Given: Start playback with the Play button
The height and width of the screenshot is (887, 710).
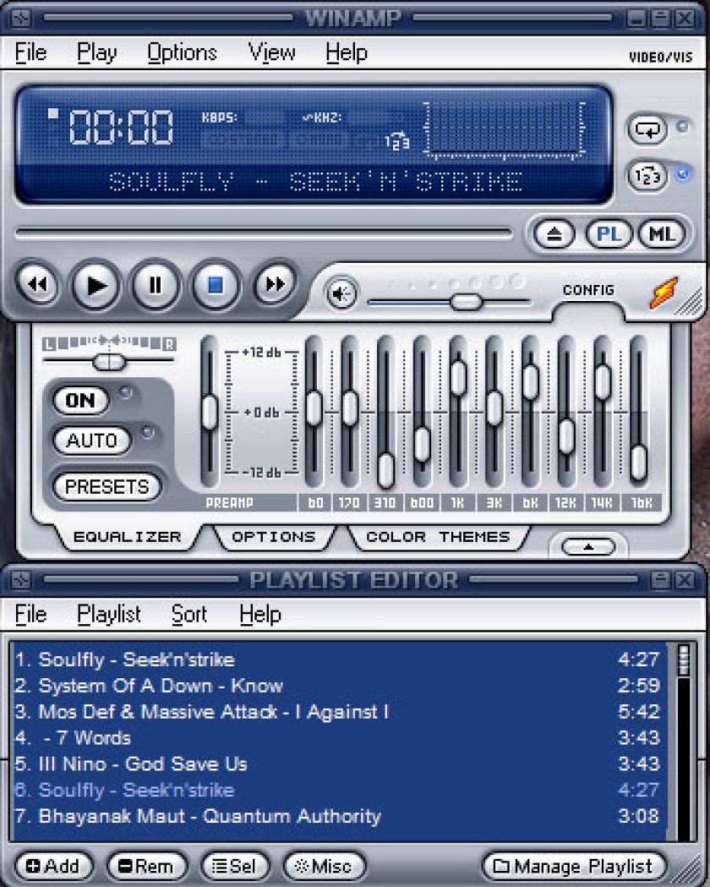Looking at the screenshot, I should tap(96, 286).
